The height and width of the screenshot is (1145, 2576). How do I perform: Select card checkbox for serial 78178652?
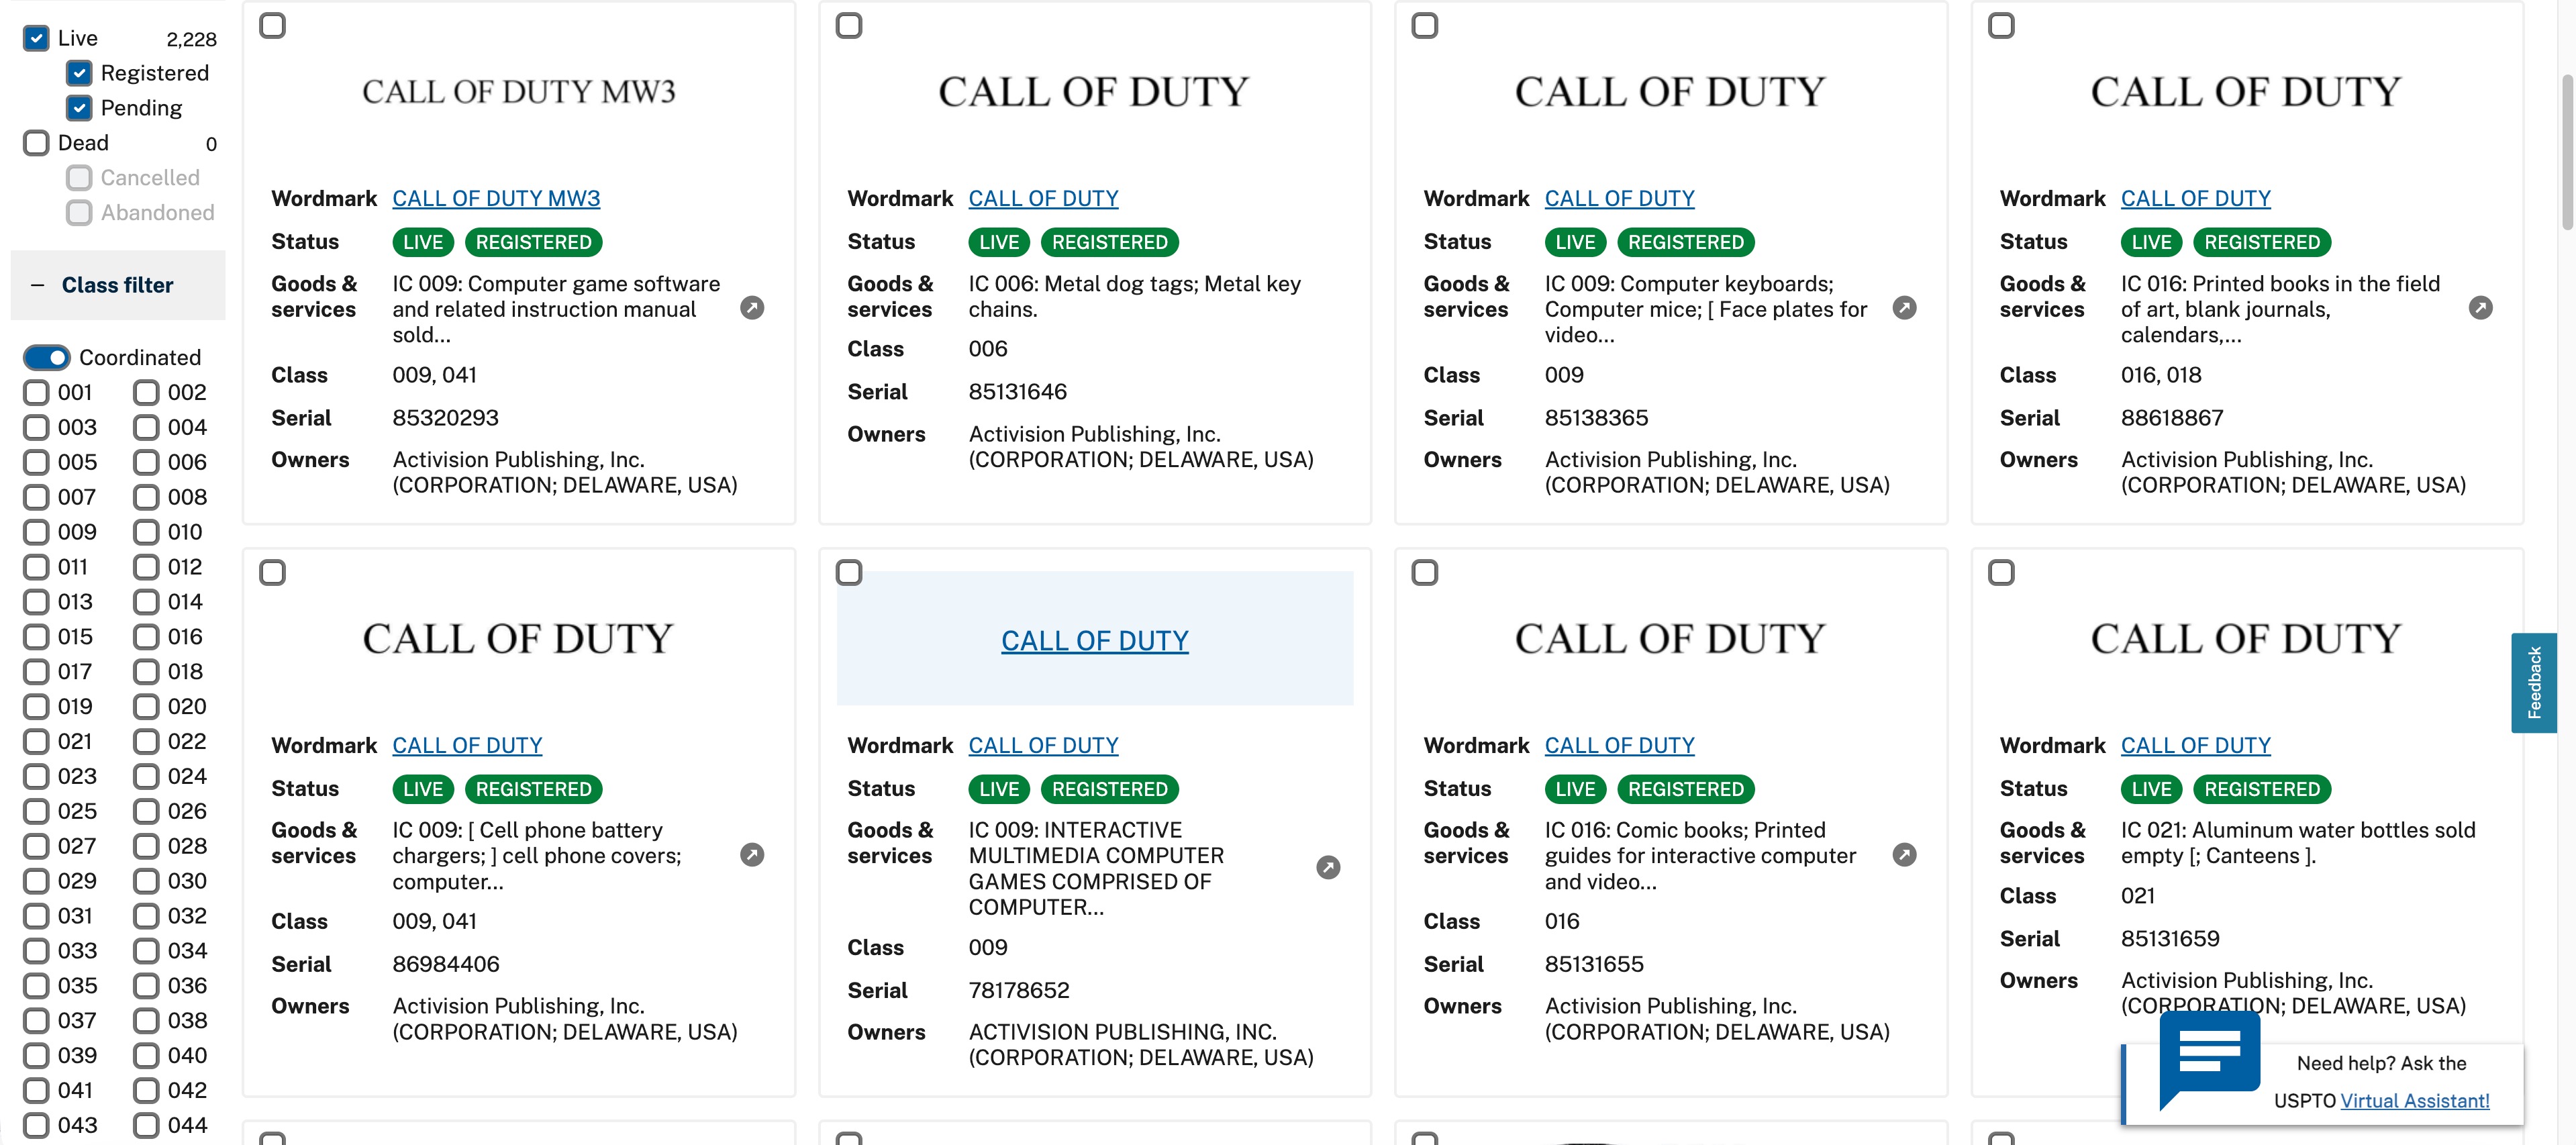pos(849,572)
